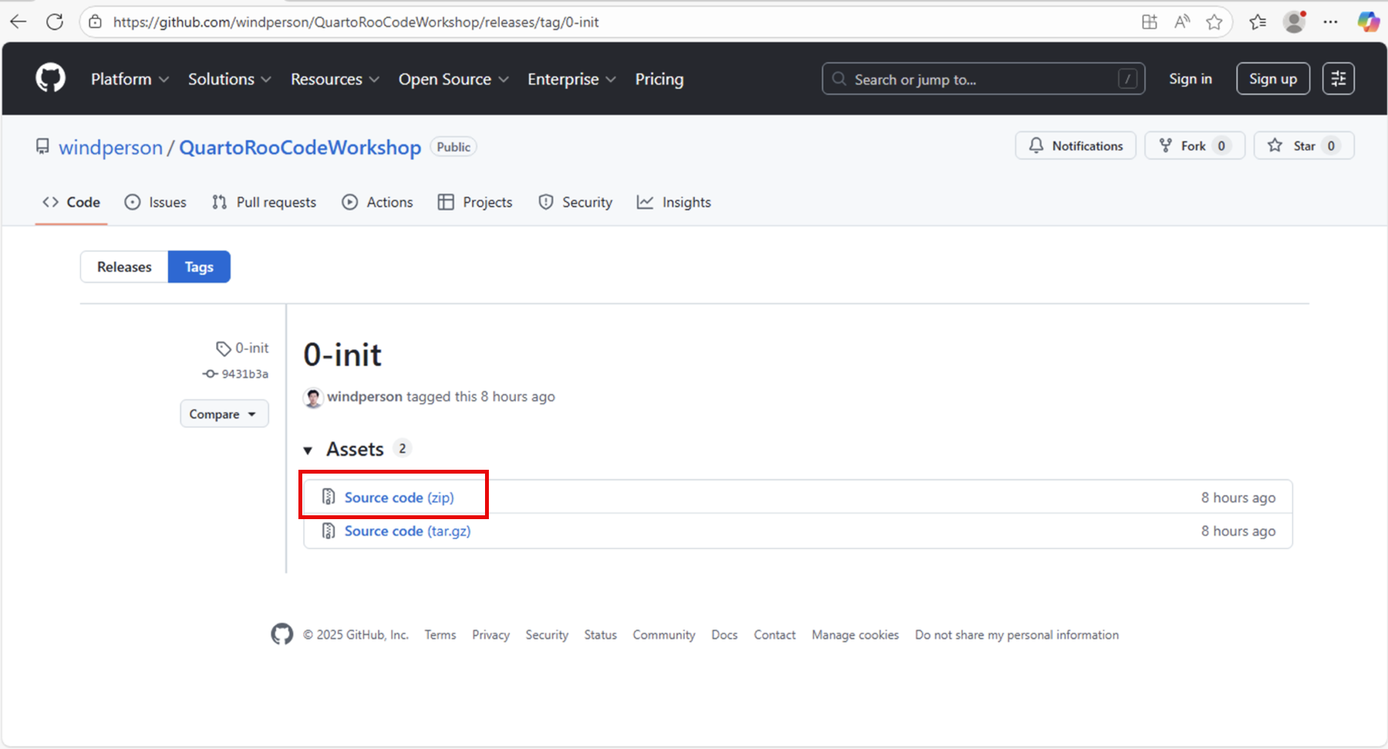The width and height of the screenshot is (1388, 749).
Task: Click the Sign up button
Action: 1272,79
